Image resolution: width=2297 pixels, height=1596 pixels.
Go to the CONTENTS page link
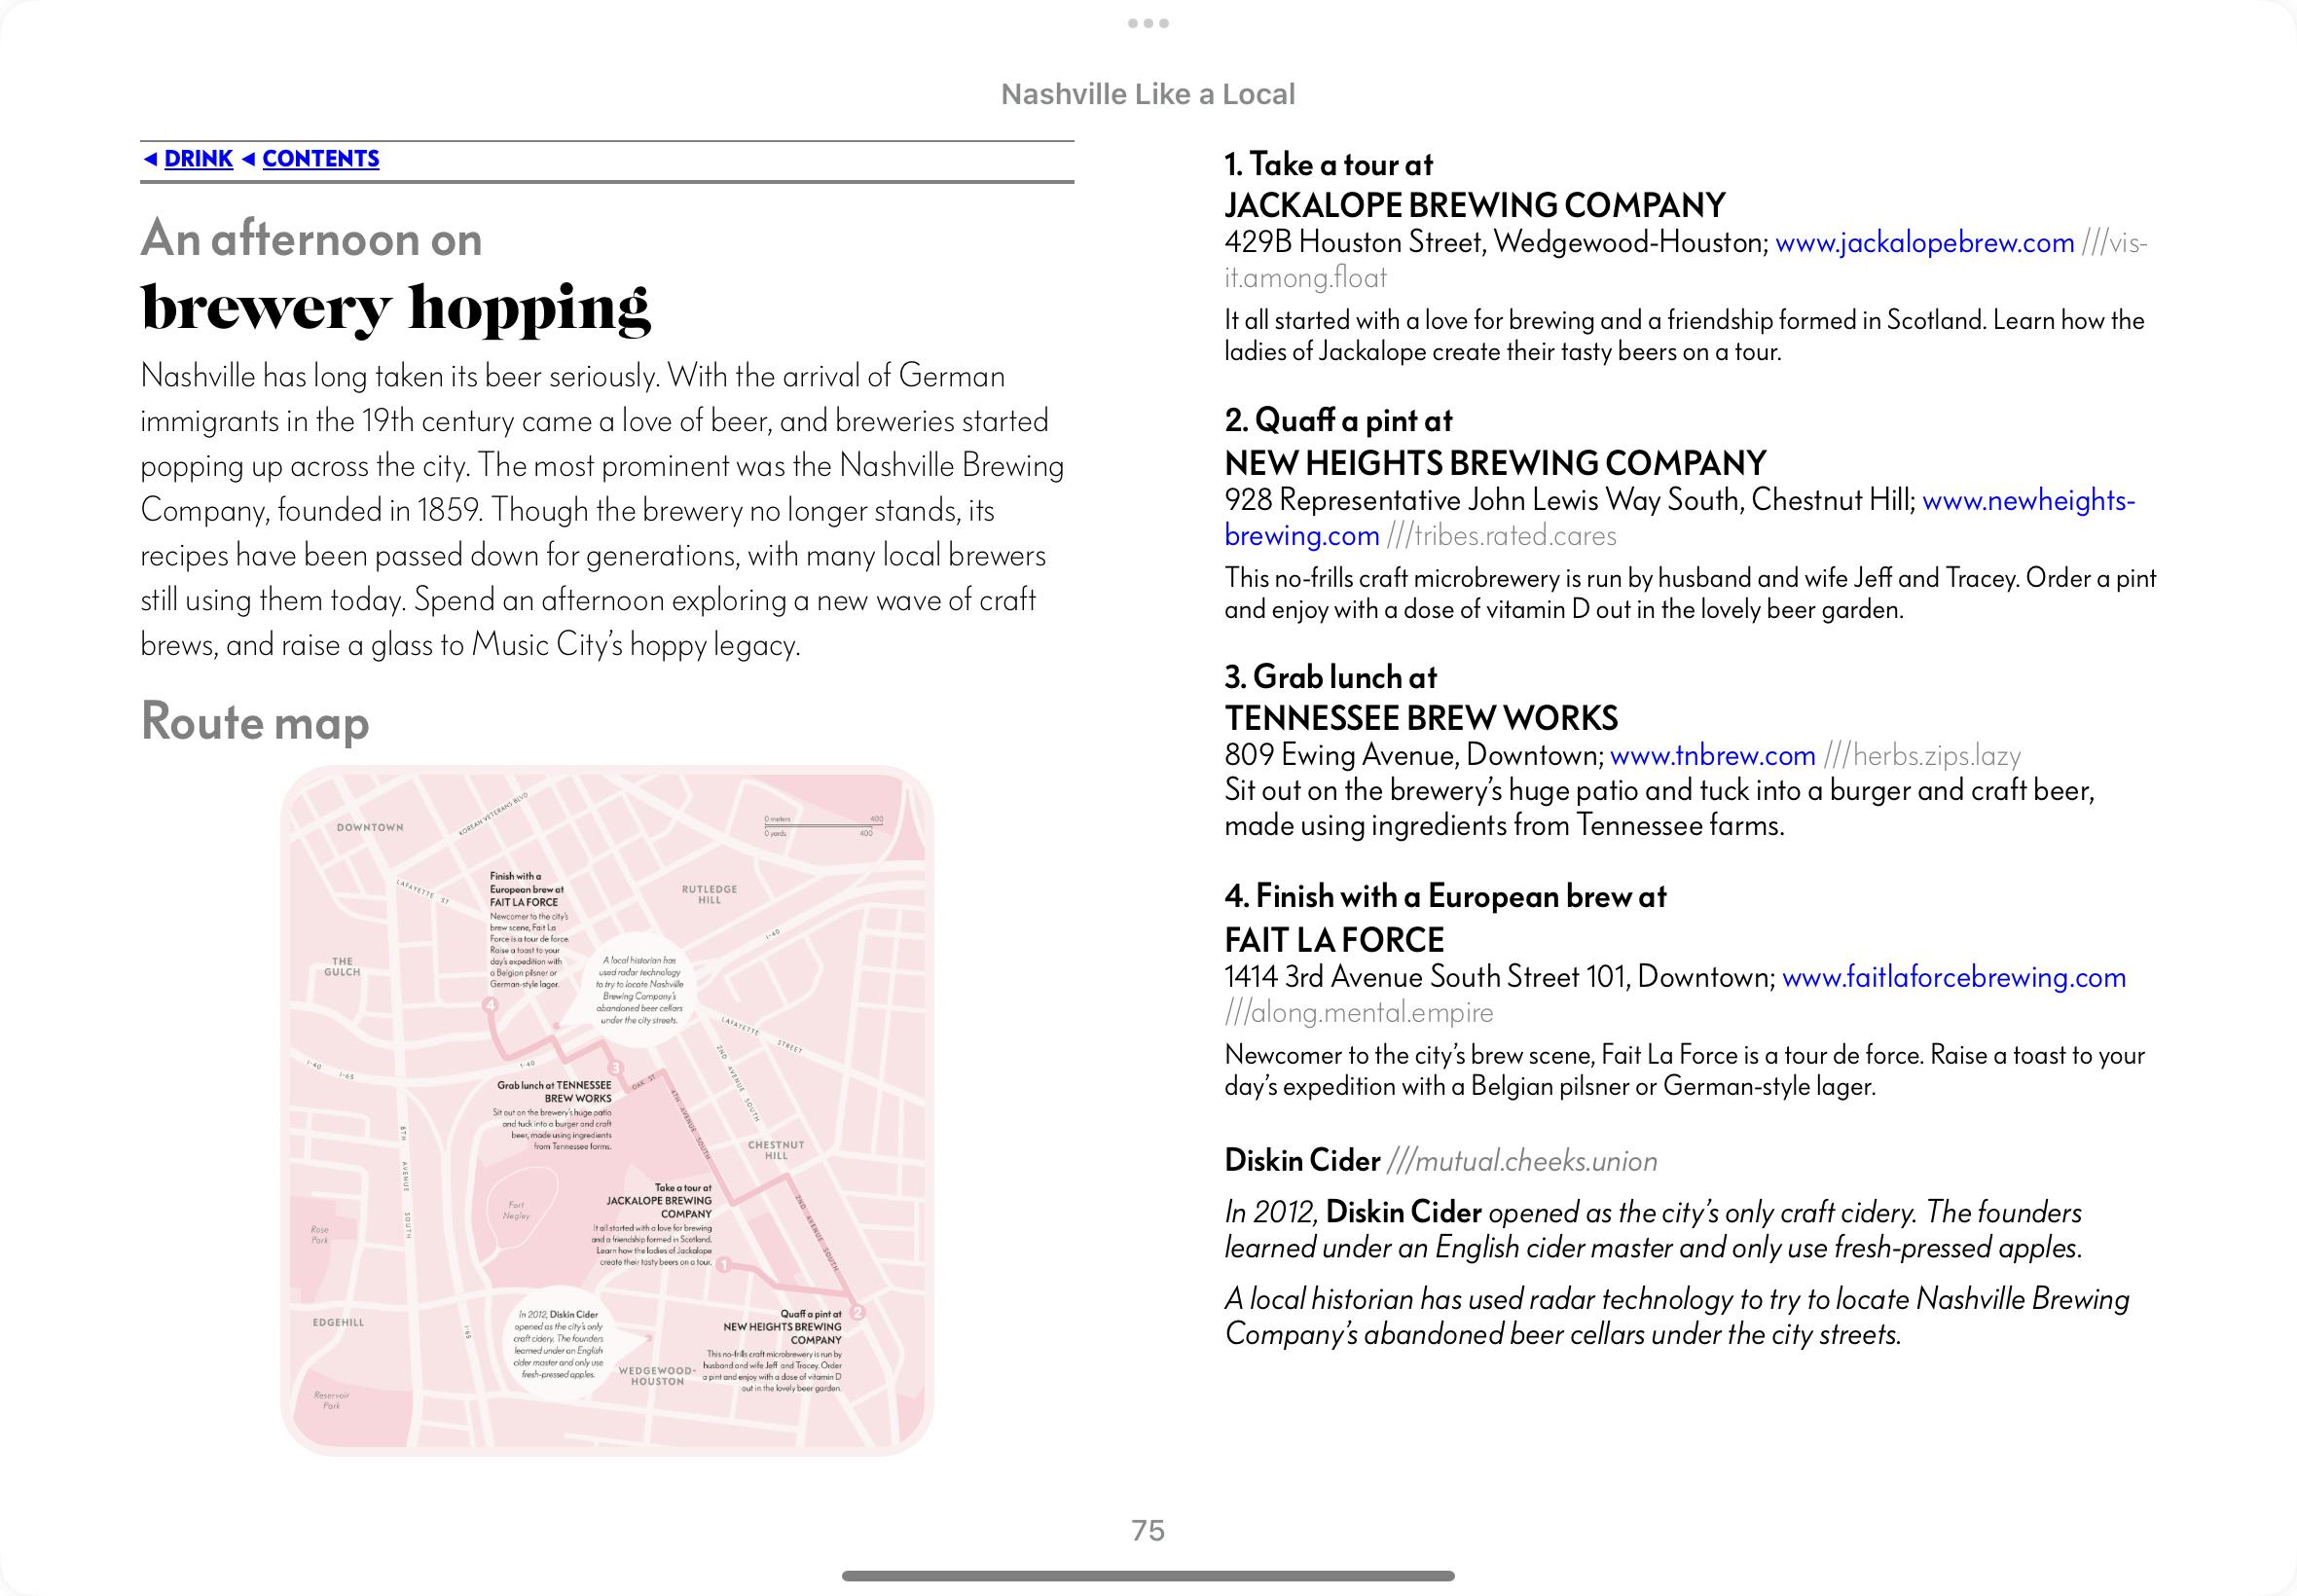pyautogui.click(x=320, y=159)
